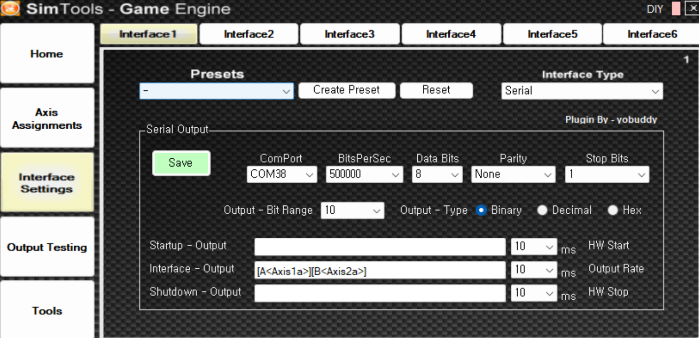Go to Axis Assignments
The width and height of the screenshot is (699, 338).
[x=47, y=118]
